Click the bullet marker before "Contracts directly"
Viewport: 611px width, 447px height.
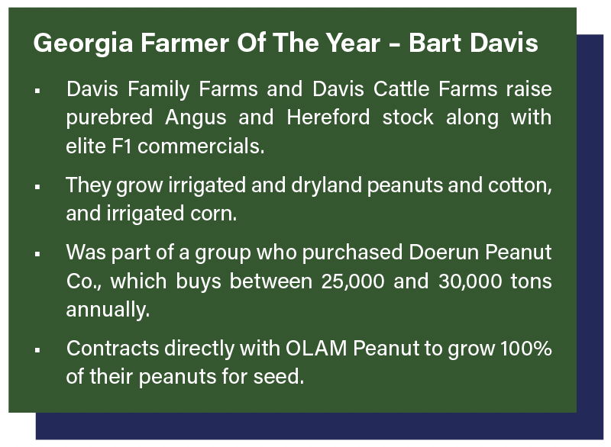tap(37, 351)
